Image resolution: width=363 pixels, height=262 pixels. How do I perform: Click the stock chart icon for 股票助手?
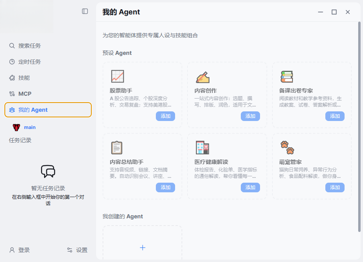click(x=118, y=77)
